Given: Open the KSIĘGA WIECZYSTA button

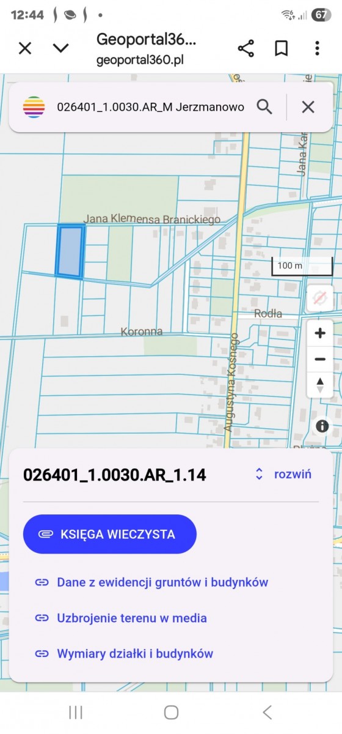Looking at the screenshot, I should point(110,534).
